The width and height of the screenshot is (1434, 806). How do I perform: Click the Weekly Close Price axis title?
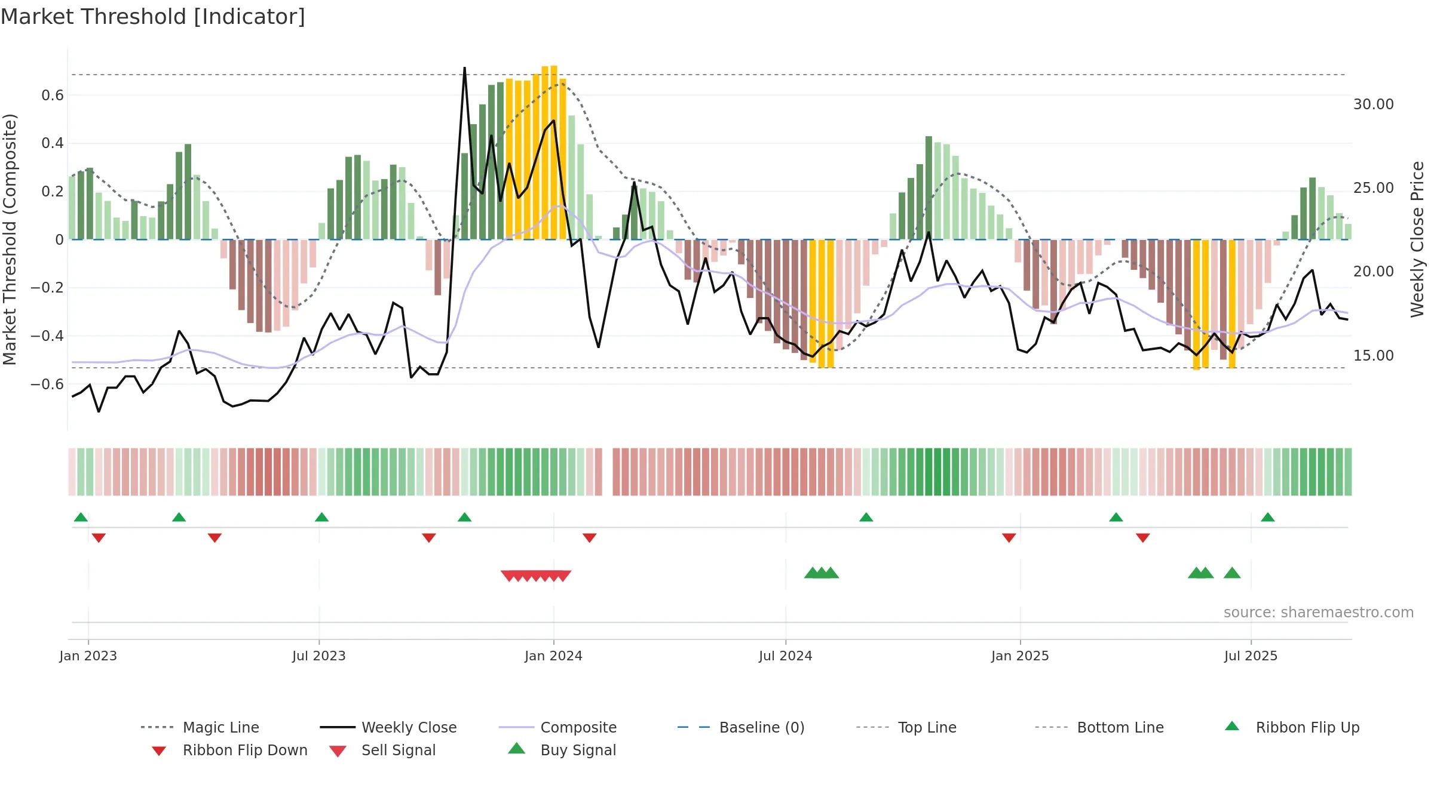pos(1417,239)
